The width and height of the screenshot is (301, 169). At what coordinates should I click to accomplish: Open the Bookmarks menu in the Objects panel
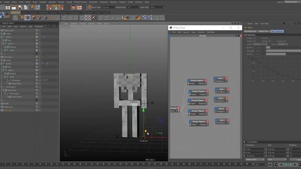click(39, 26)
